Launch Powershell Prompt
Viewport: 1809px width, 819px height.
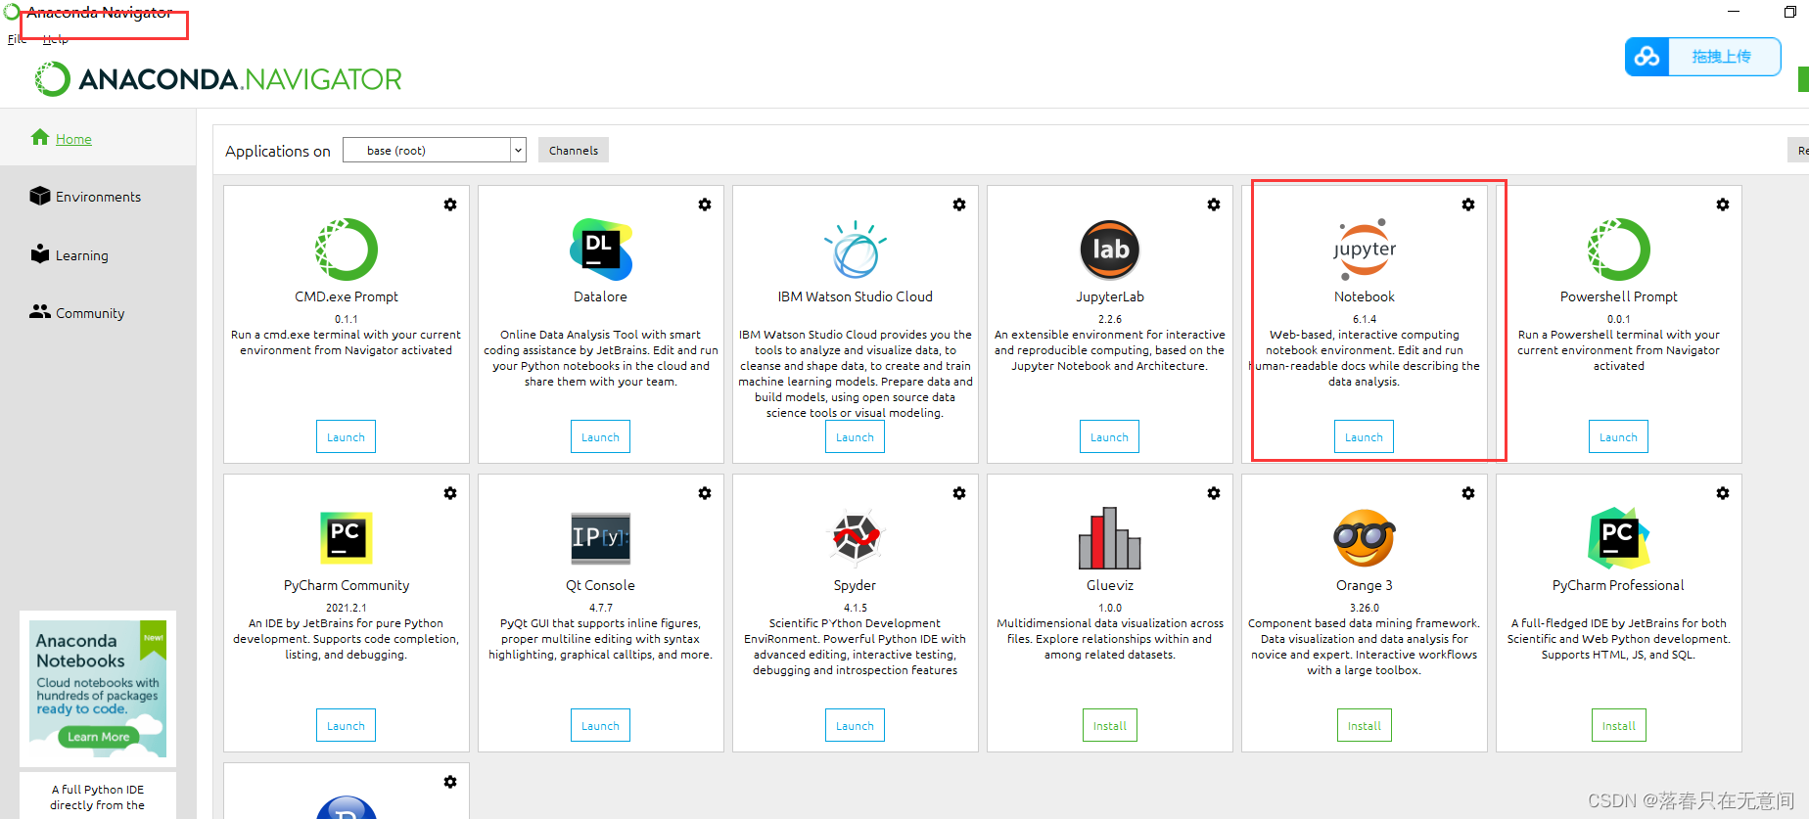(1618, 436)
